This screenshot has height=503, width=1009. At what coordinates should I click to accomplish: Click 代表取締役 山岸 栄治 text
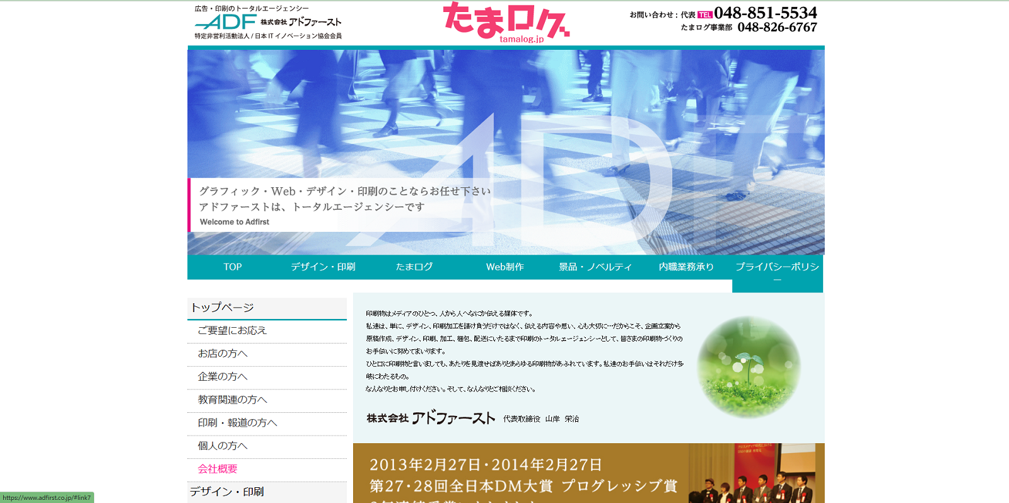point(541,419)
